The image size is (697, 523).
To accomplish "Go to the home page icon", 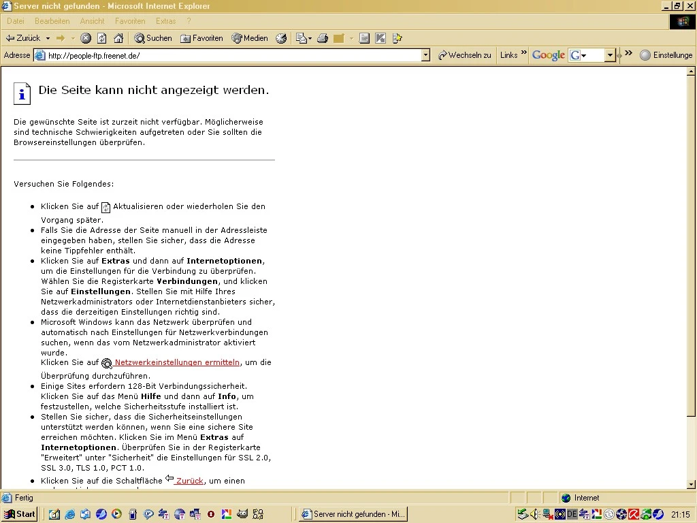I will pyautogui.click(x=118, y=38).
